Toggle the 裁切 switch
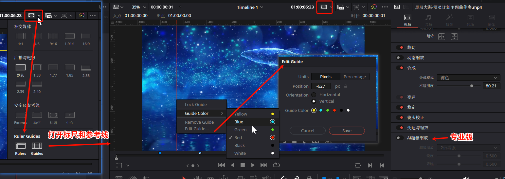The image size is (505, 179). tap(400, 47)
